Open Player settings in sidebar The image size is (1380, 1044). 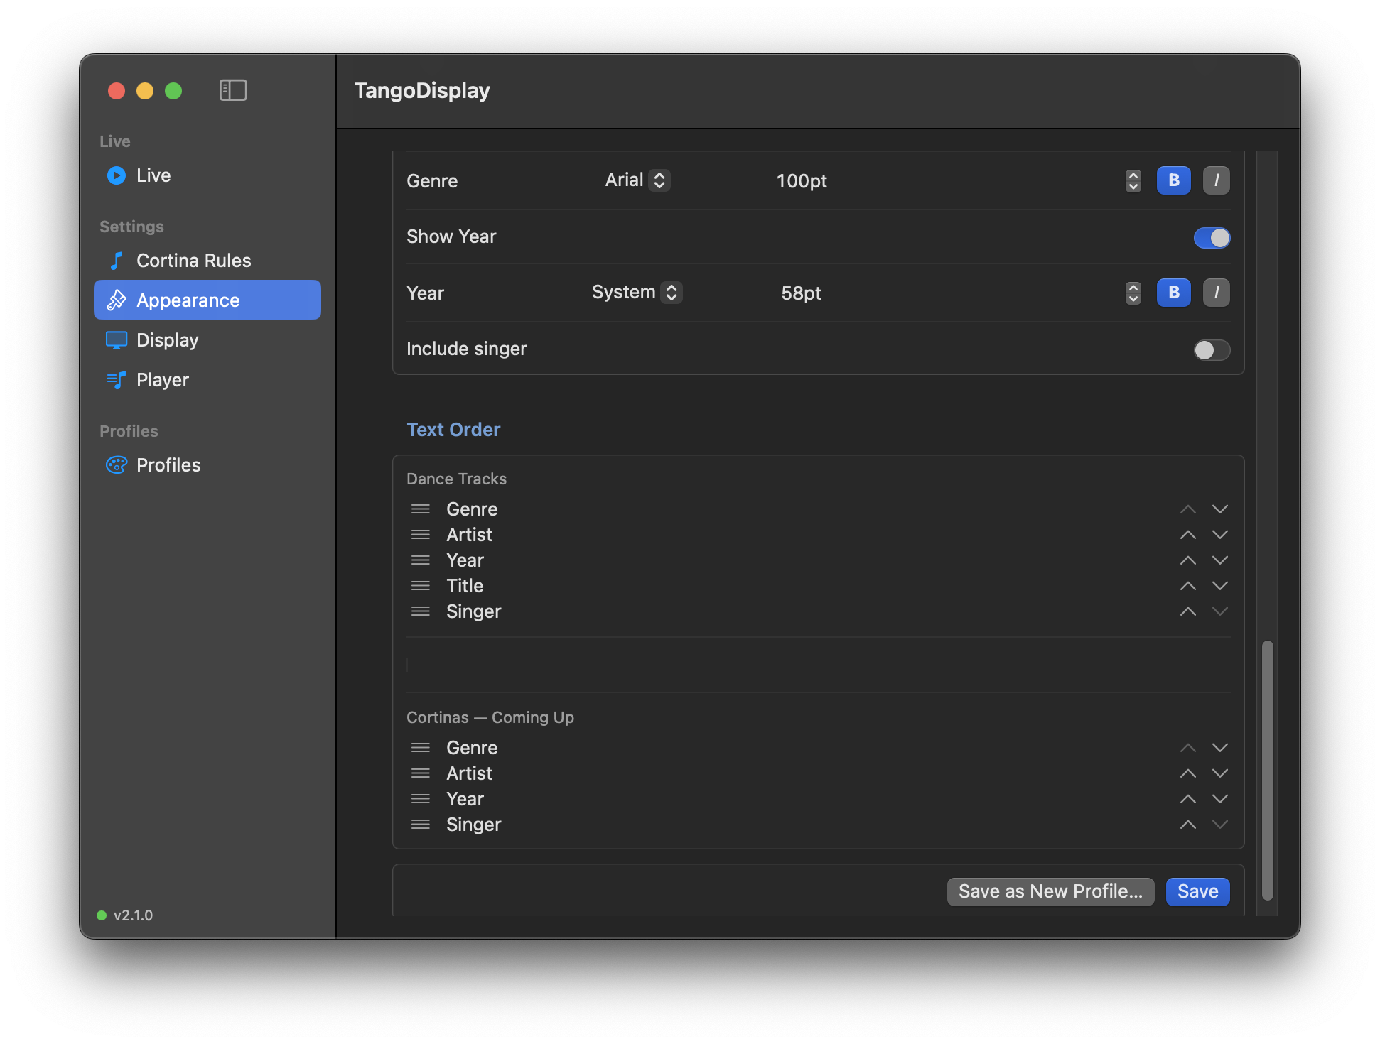click(207, 380)
